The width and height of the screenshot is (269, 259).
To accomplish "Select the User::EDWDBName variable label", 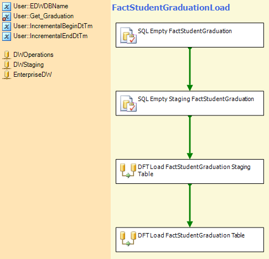I will point(41,6).
